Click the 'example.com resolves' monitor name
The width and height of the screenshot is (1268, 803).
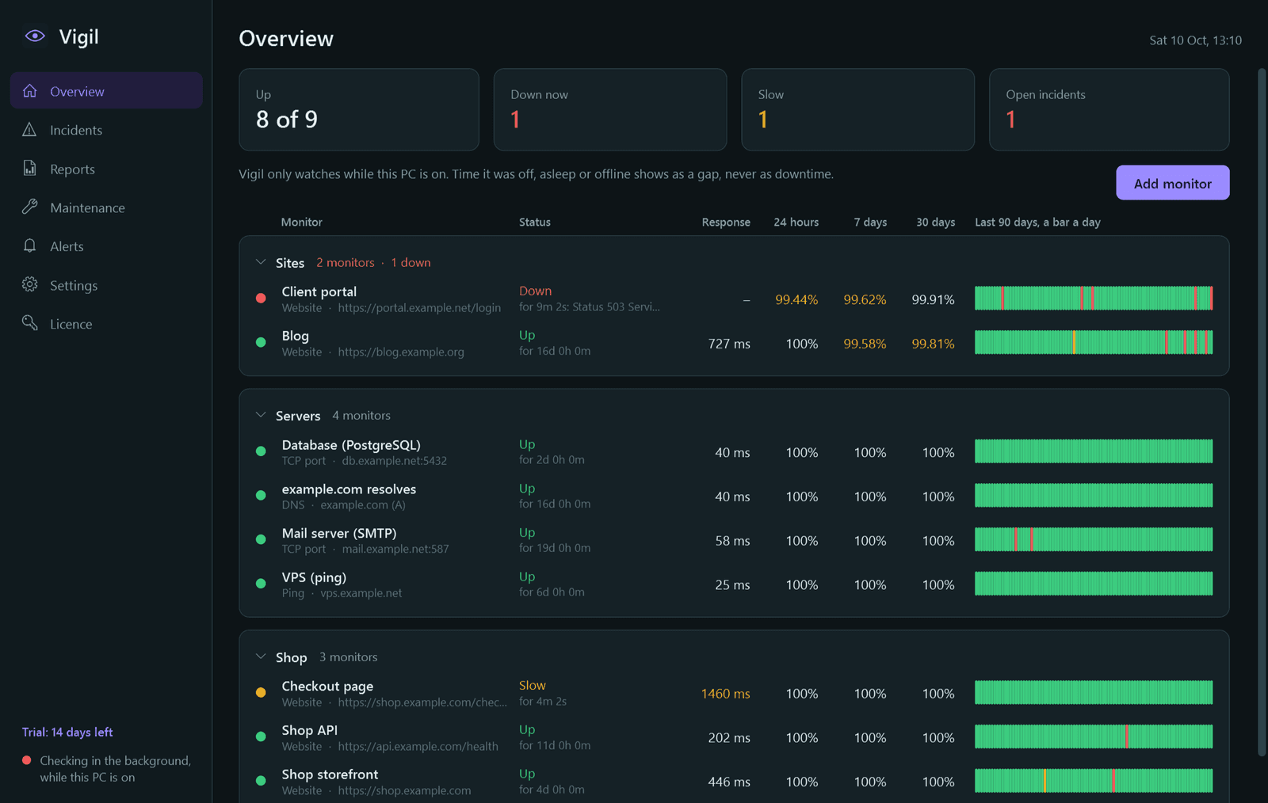[x=349, y=489]
